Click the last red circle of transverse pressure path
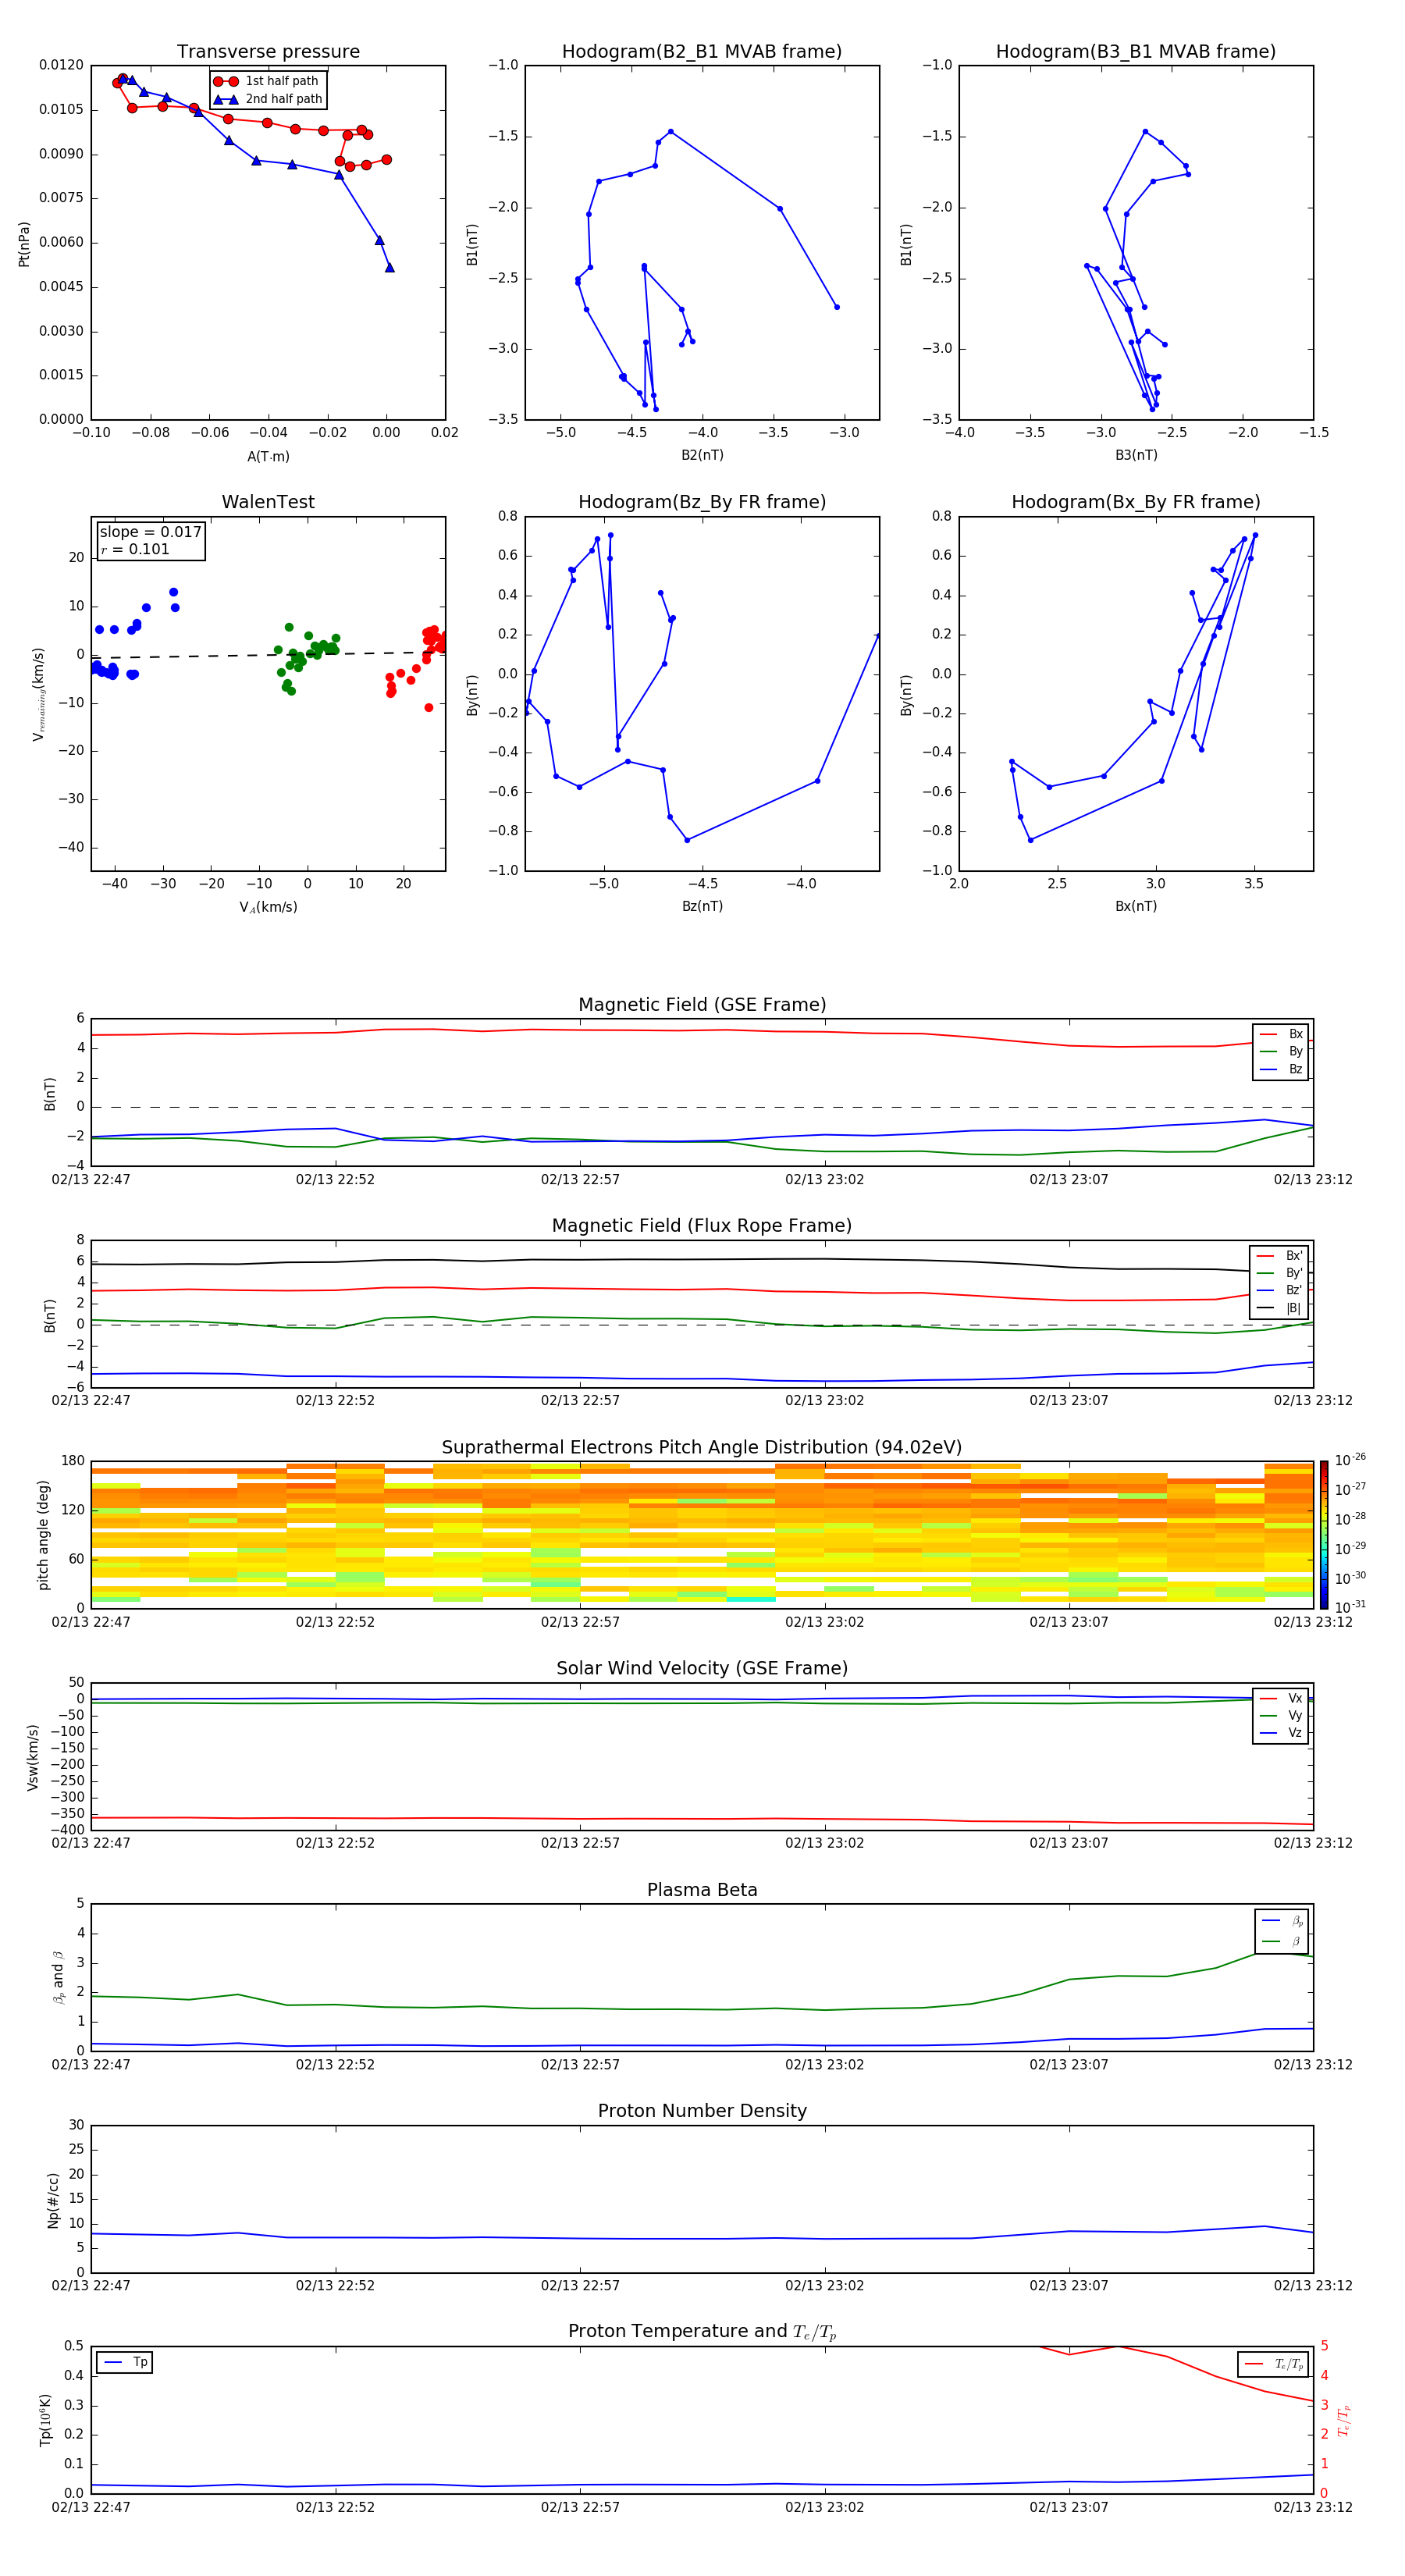 386,160
